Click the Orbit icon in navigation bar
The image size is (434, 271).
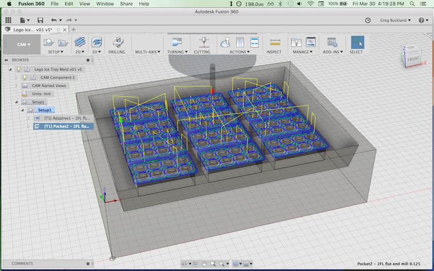point(184,264)
